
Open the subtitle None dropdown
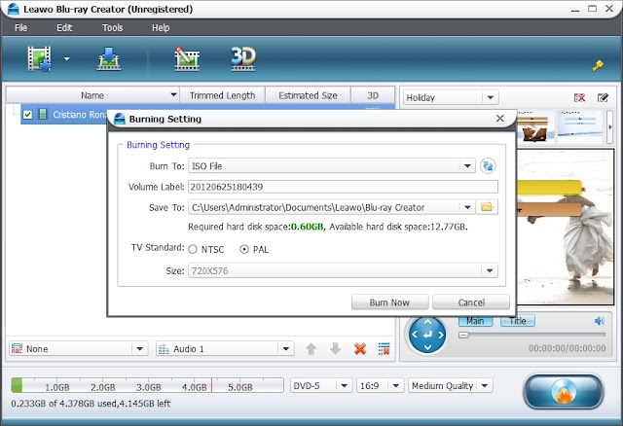point(139,349)
